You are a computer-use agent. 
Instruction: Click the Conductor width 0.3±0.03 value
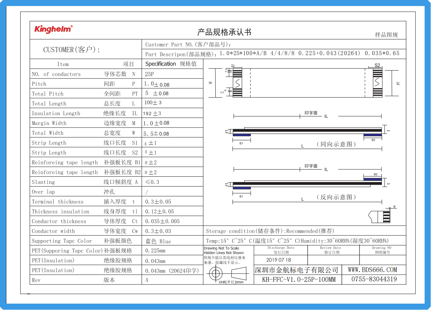pos(158,231)
